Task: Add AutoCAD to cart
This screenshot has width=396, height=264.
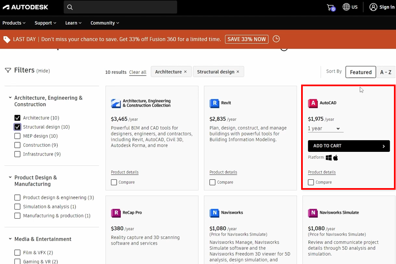Action: click(349, 146)
